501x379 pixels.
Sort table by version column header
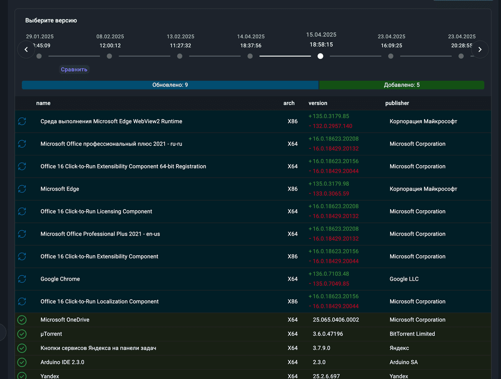pyautogui.click(x=318, y=103)
